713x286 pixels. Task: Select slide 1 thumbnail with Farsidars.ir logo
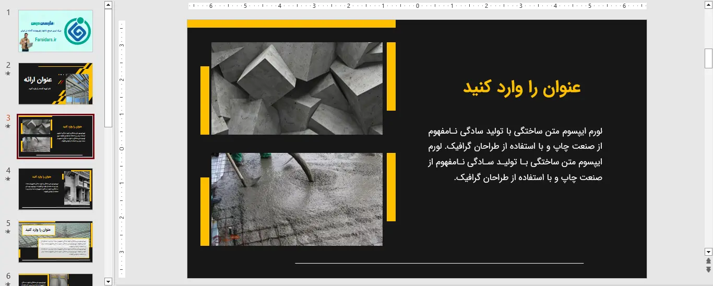55,31
